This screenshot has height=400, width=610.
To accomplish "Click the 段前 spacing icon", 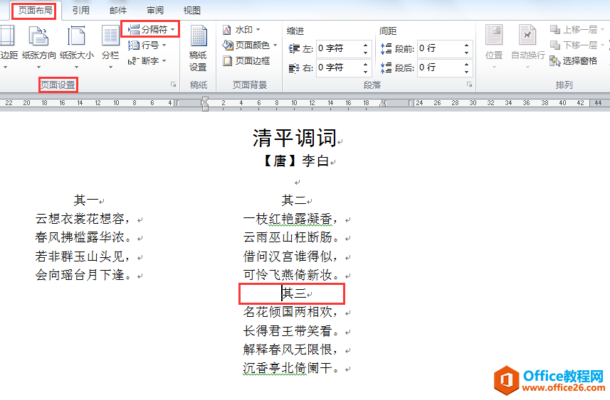I will (386, 49).
